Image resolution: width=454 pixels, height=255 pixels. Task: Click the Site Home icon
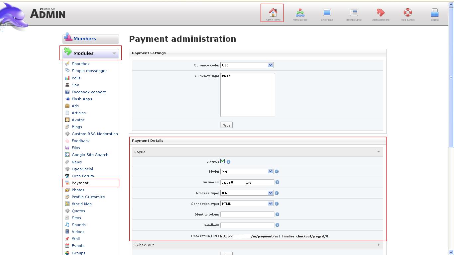(327, 13)
